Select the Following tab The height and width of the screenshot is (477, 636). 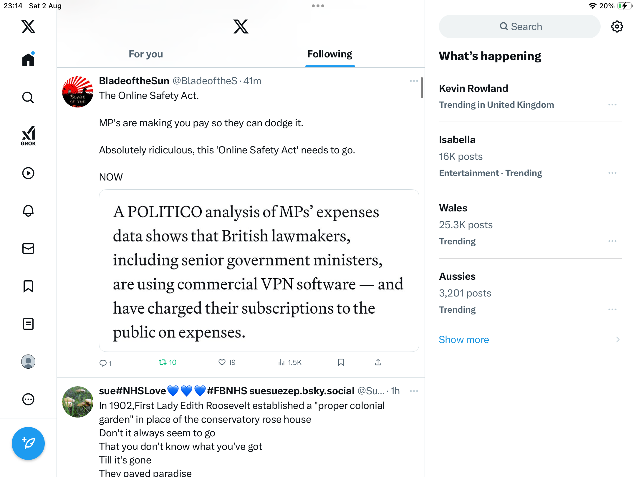tap(330, 54)
